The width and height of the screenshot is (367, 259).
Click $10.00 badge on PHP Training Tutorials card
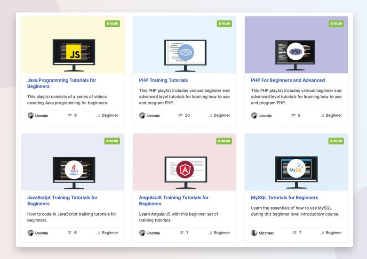[x=224, y=24]
